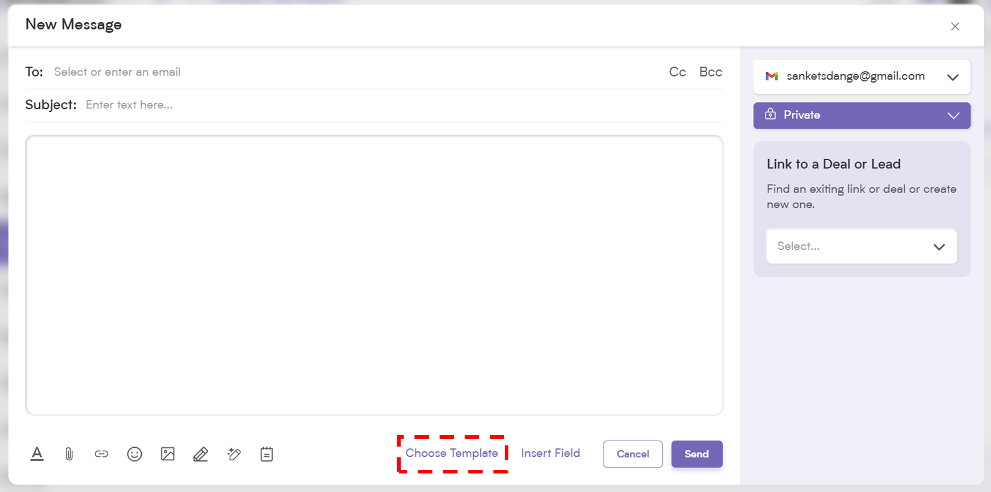Viewport: 991px width, 492px height.
Task: Click the Gmail logo icon
Action: pyautogui.click(x=772, y=77)
